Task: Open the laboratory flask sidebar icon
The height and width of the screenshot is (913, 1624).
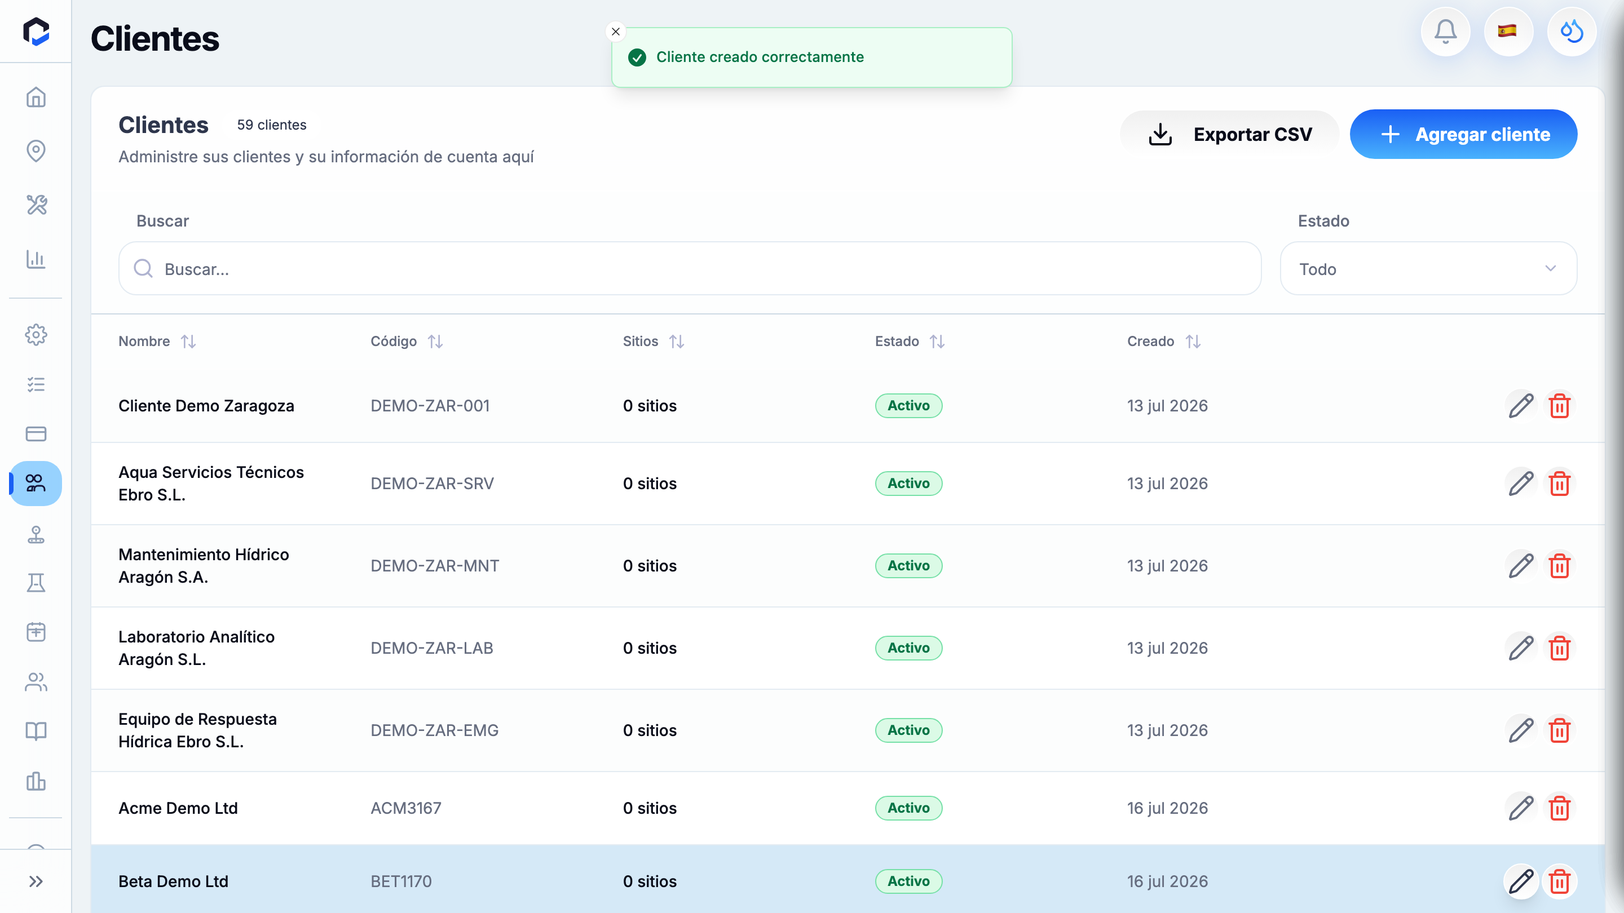Action: click(36, 583)
